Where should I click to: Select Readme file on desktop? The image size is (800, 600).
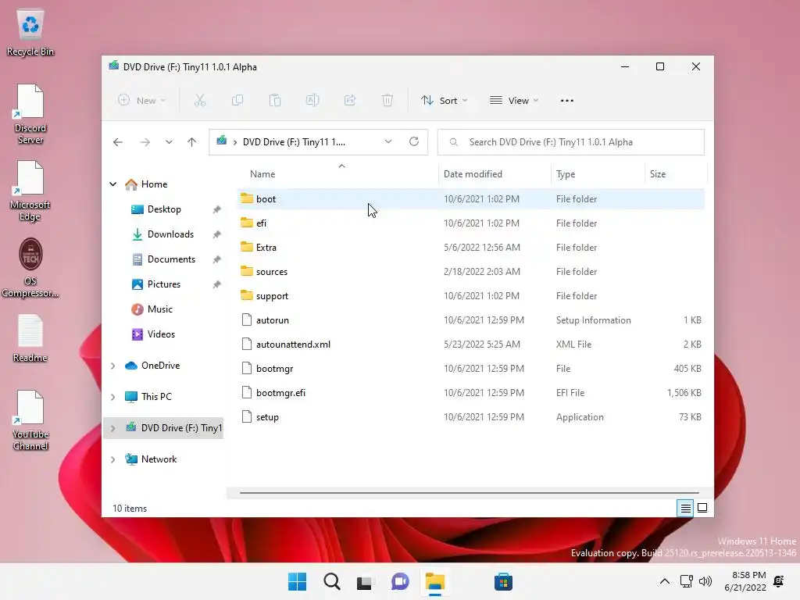[x=30, y=339]
